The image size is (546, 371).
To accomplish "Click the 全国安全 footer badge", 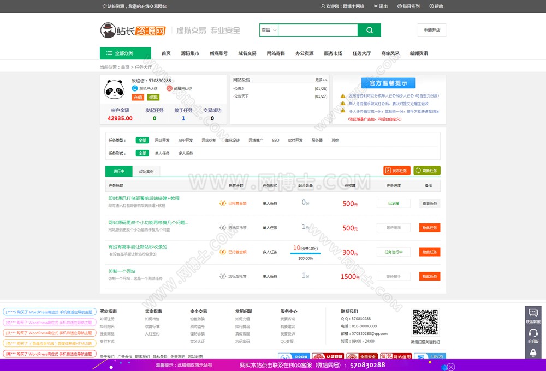I will (362, 356).
